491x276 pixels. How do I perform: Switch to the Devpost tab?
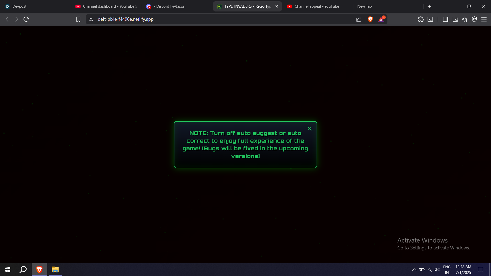[19, 6]
